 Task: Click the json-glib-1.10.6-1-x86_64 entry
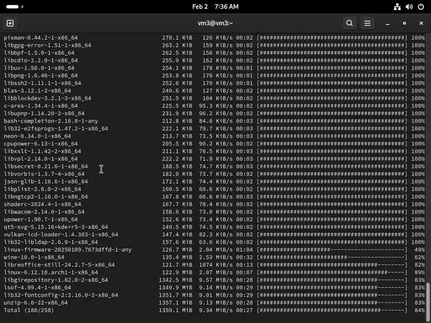(x=45, y=182)
